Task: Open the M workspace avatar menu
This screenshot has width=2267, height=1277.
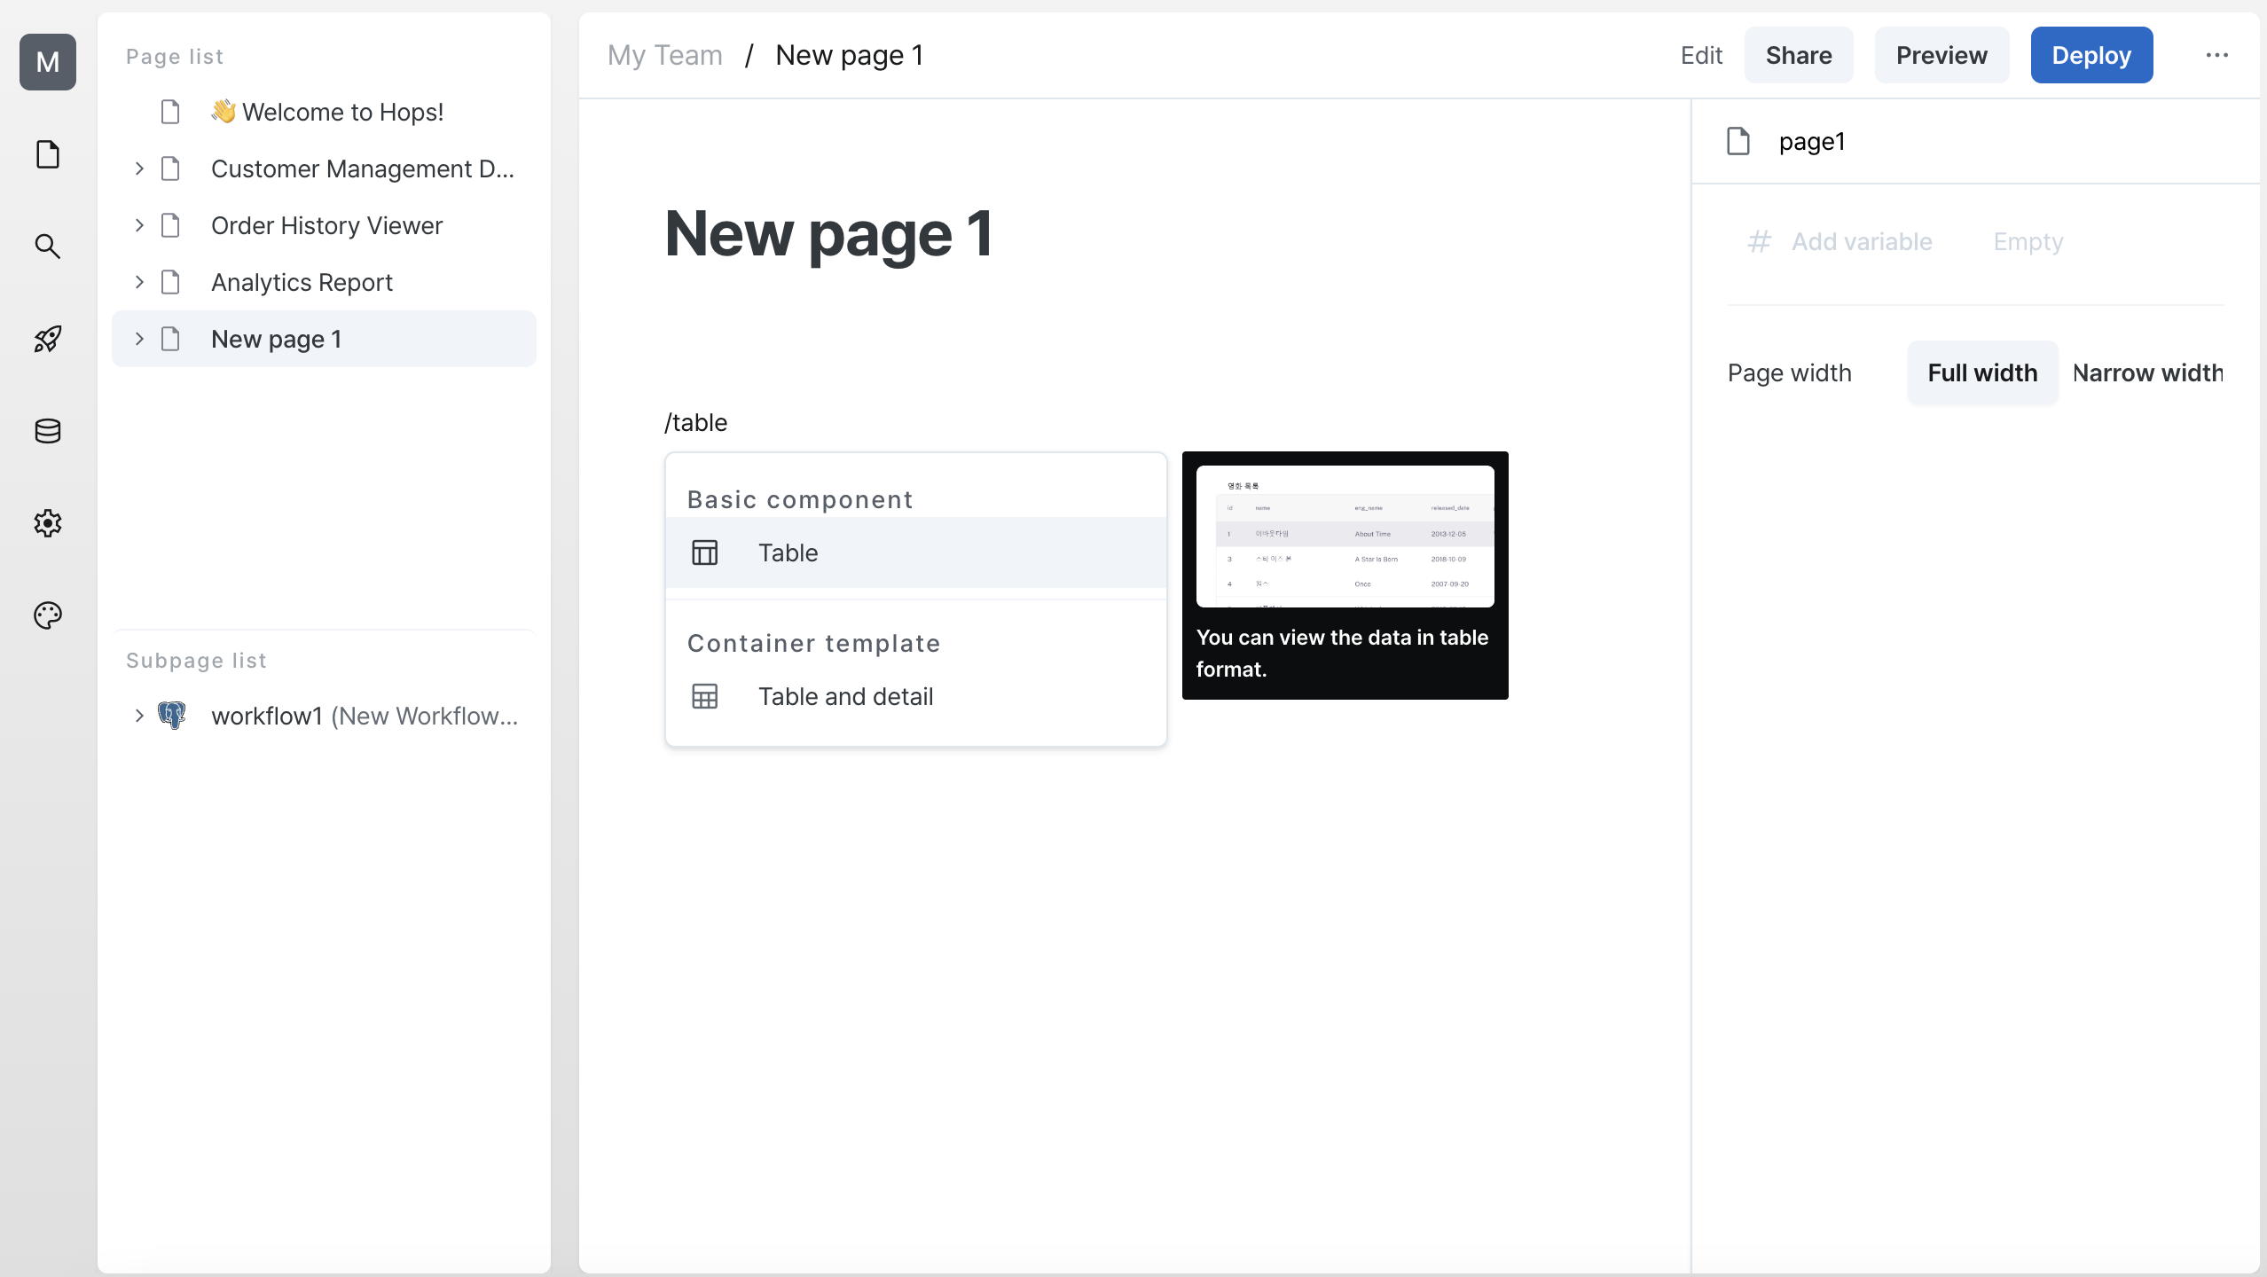Action: point(48,62)
